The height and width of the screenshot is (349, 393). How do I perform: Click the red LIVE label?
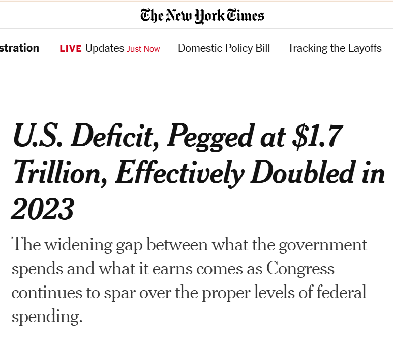[71, 49]
